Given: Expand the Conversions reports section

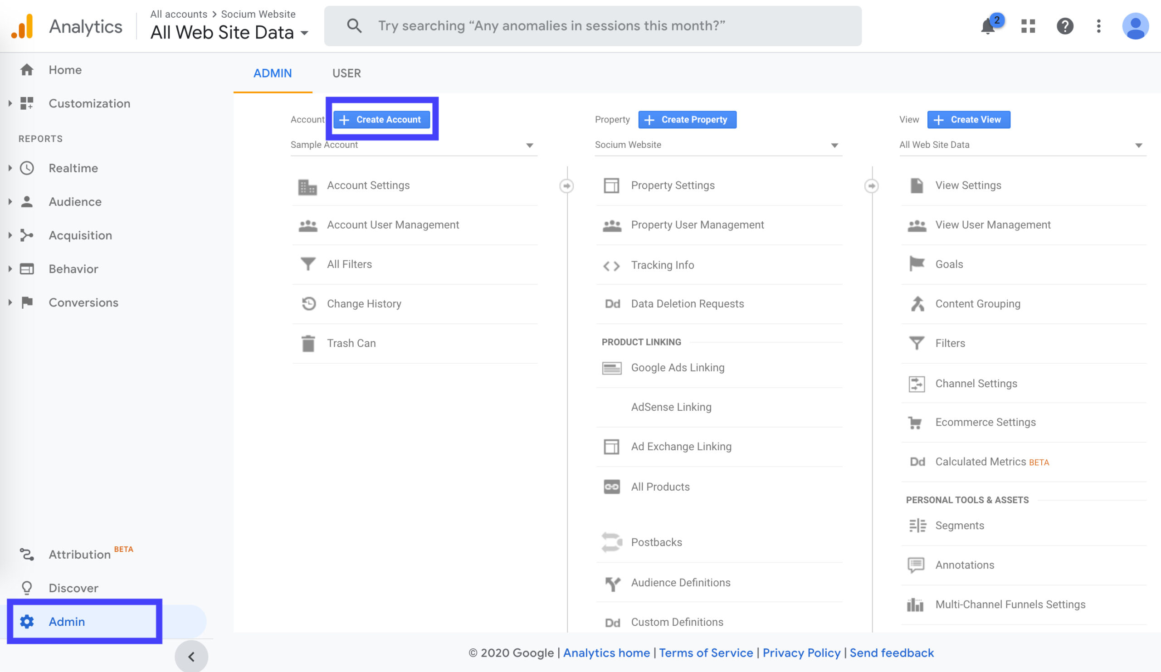Looking at the screenshot, I should pyautogui.click(x=10, y=302).
